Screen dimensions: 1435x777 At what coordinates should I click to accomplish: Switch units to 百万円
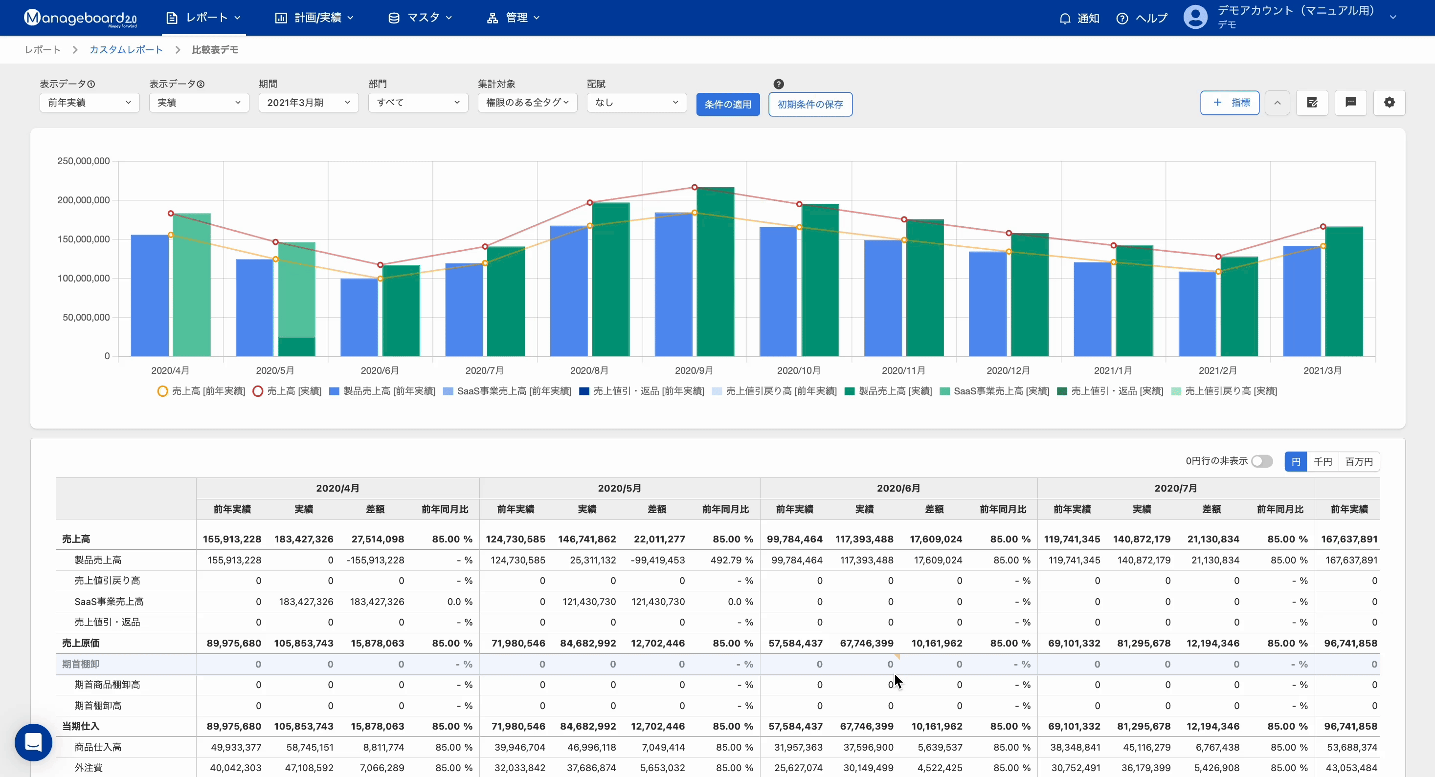coord(1359,461)
